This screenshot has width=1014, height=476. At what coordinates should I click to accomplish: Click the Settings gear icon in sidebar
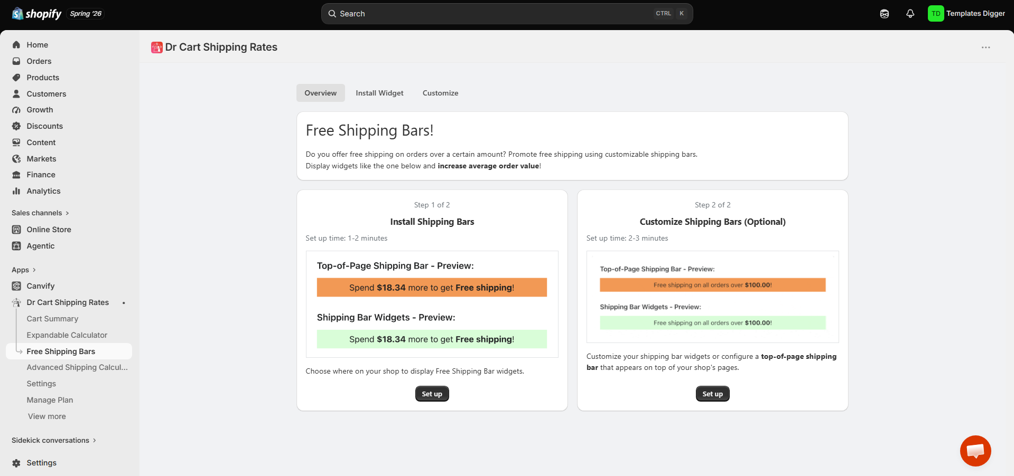point(16,463)
